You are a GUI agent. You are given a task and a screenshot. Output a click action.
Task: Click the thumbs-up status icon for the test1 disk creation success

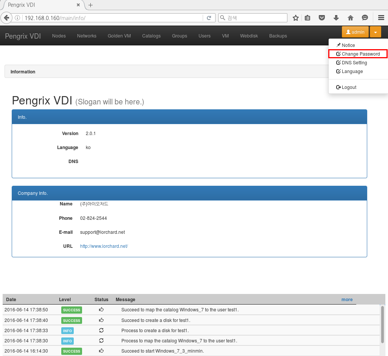coord(101,320)
